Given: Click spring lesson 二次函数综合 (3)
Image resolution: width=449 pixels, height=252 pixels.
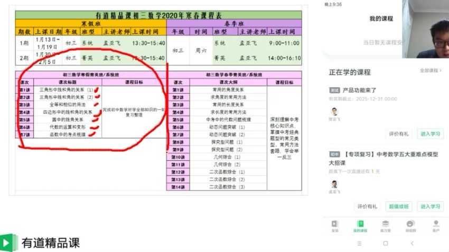Looking at the screenshot, I should (x=227, y=187).
